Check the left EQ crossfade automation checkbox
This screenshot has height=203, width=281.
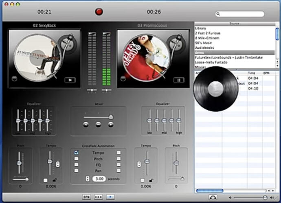76,164
